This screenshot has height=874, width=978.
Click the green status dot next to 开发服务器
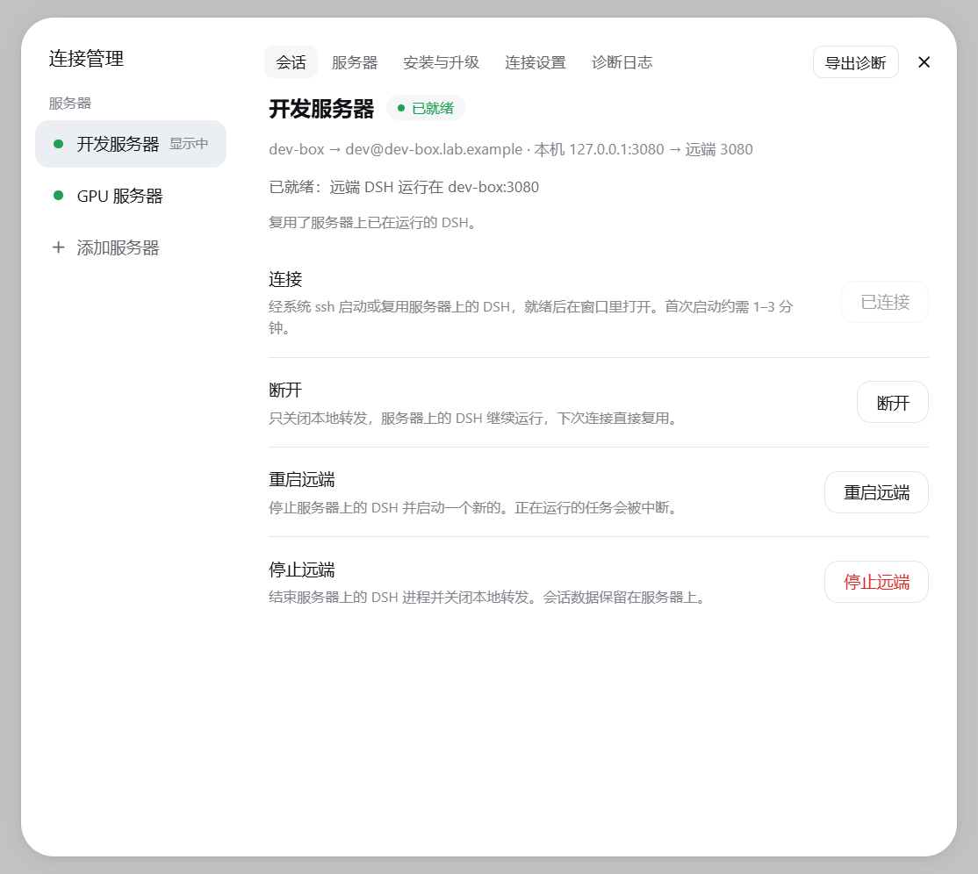pyautogui.click(x=59, y=144)
